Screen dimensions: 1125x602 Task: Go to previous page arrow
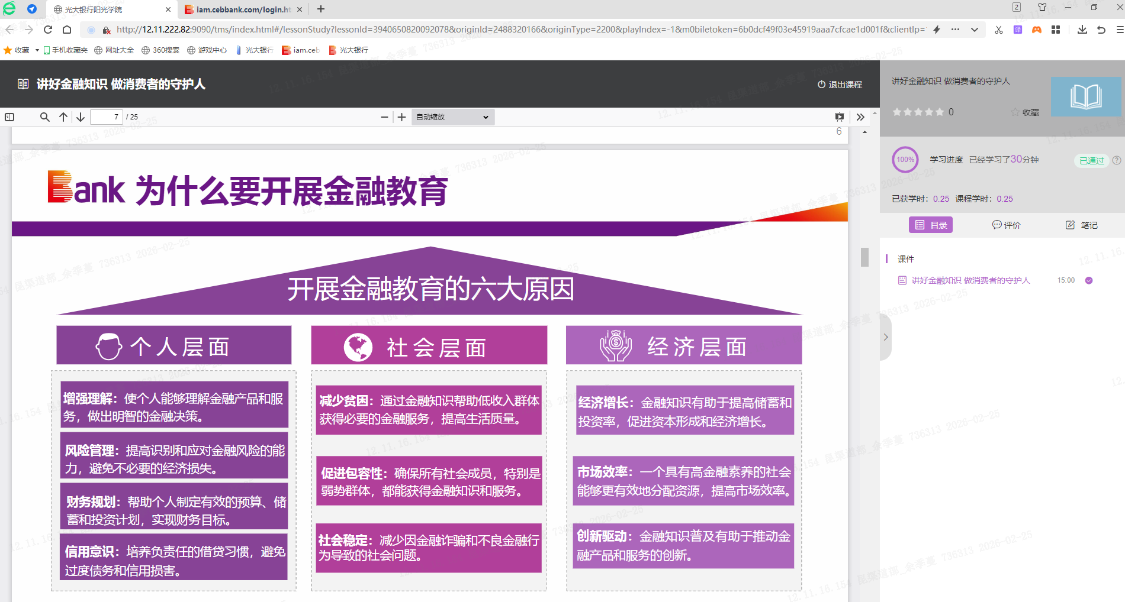coord(63,117)
